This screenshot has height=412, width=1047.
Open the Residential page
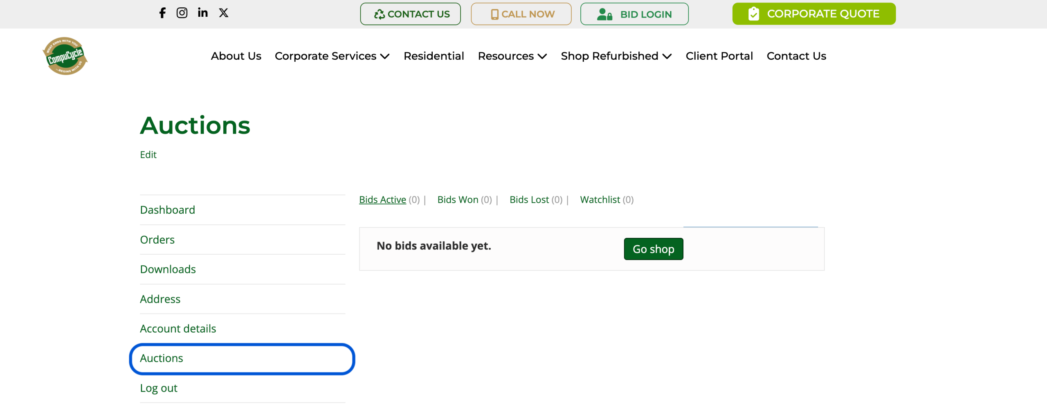tap(434, 56)
